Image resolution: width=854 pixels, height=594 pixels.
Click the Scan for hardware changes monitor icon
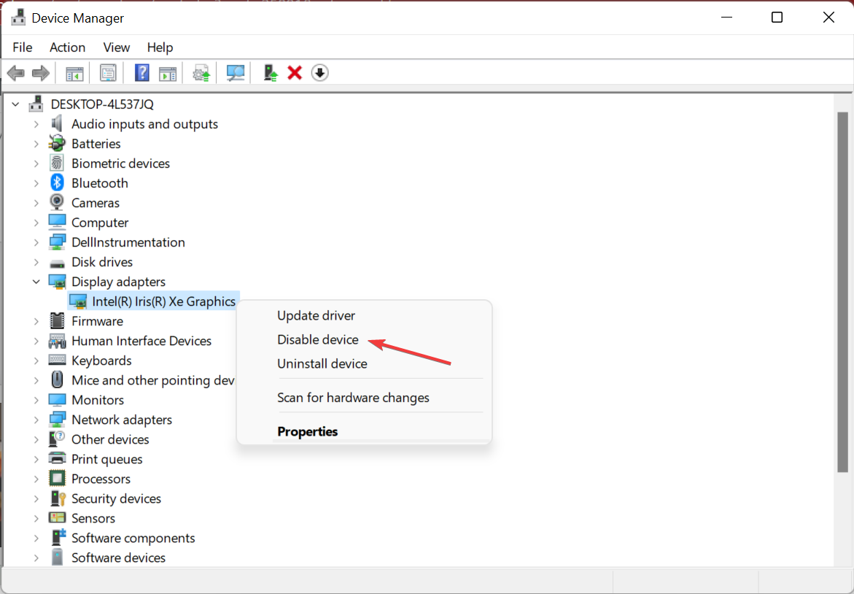(236, 73)
